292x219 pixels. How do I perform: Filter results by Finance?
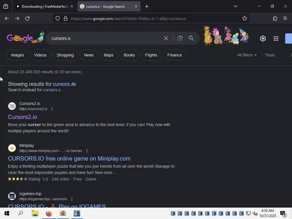(x=175, y=55)
